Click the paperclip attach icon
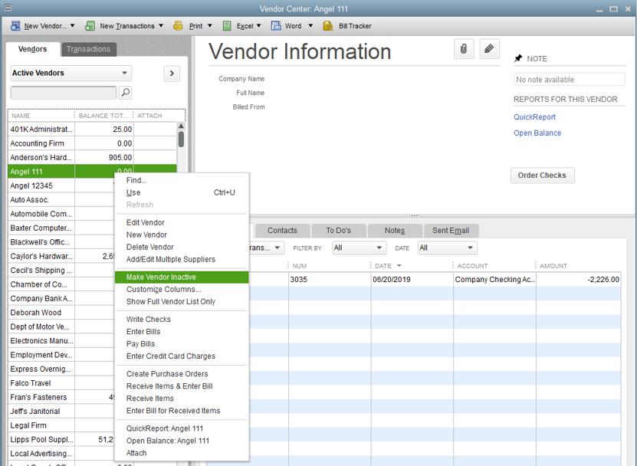The width and height of the screenshot is (637, 466). 464,49
